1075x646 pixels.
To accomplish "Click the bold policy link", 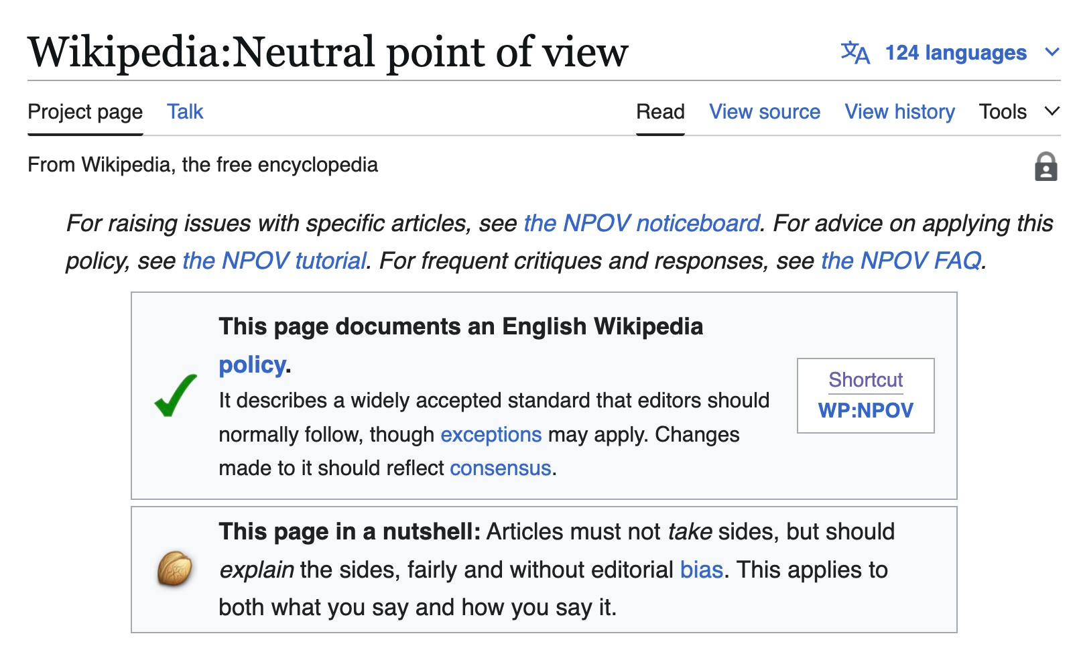I will click(x=253, y=365).
